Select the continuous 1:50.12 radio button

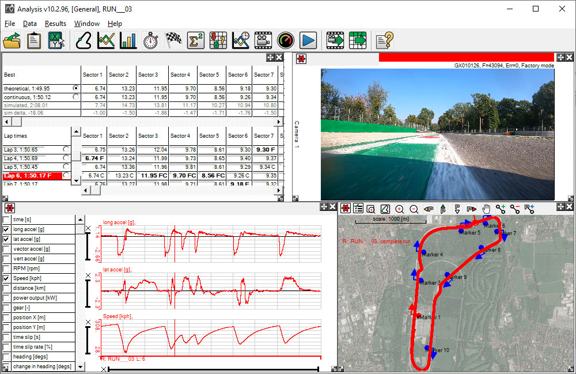[75, 97]
